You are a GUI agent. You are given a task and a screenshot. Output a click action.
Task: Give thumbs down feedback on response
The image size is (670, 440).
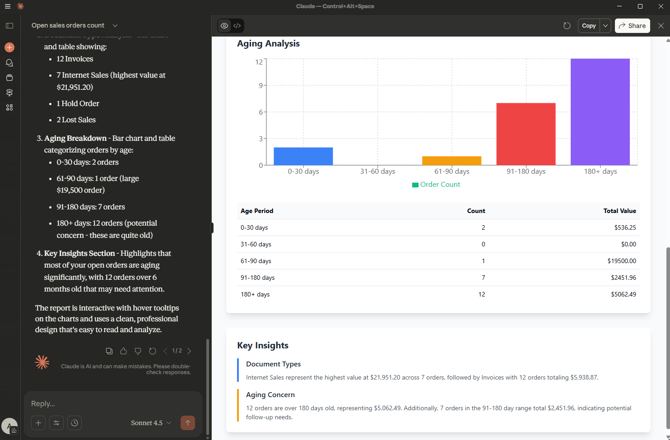(x=138, y=351)
